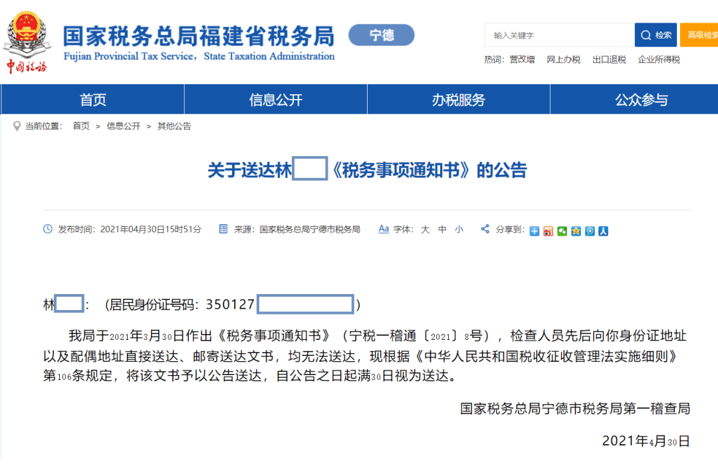Follow breadcrumb link 其他公告
718x464 pixels.
click(174, 126)
